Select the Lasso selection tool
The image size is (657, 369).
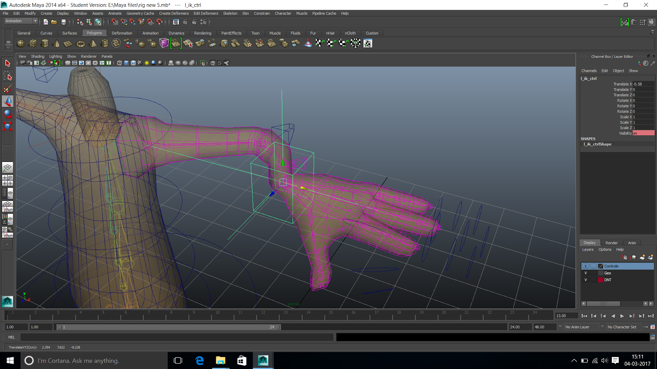(x=7, y=76)
